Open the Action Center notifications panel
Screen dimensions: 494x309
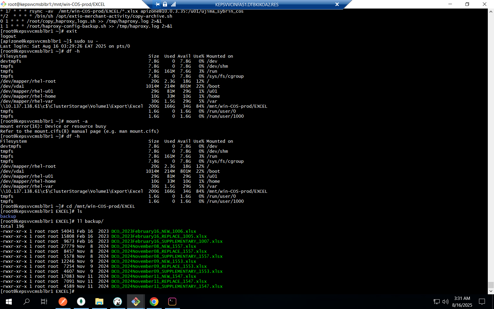482,302
